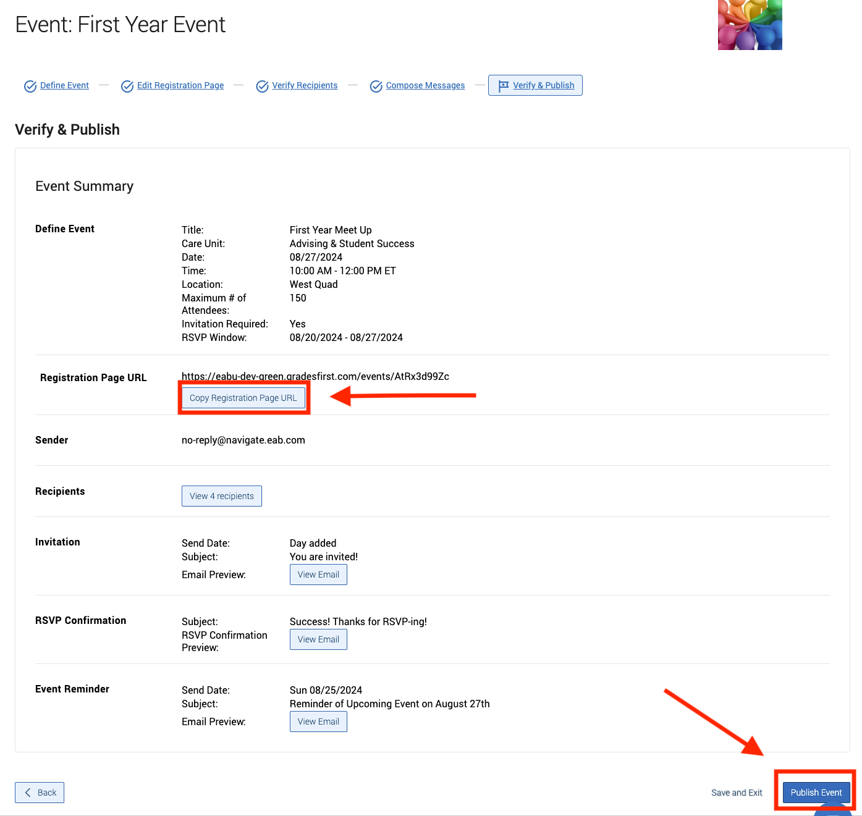Click the subject Success! Thanks for RSVP-ing!
The image size is (862, 816).
coord(358,621)
